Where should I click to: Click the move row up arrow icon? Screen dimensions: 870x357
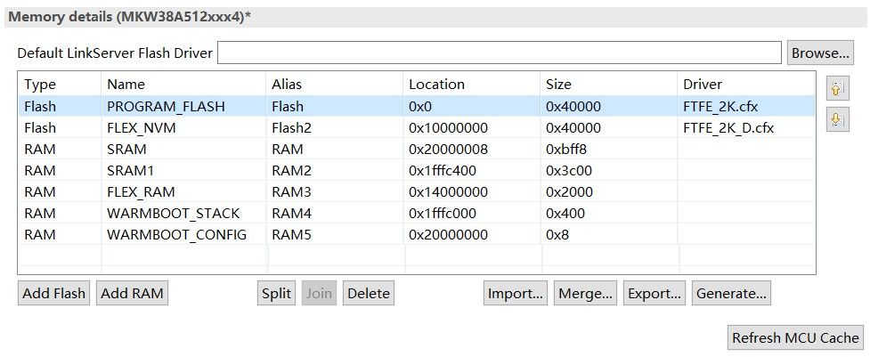836,88
